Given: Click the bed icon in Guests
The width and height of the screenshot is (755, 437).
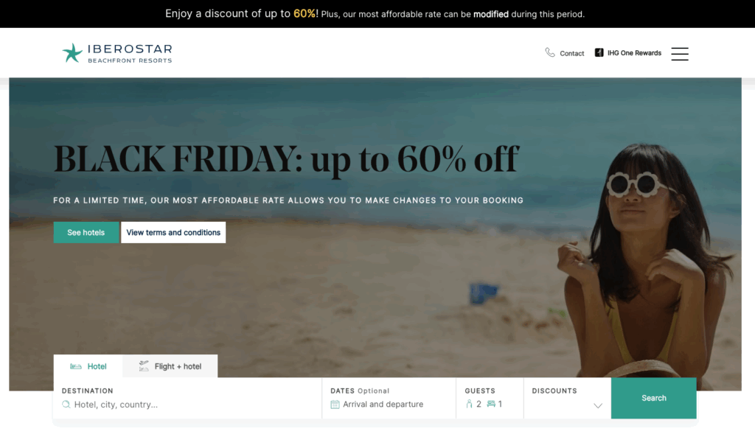Looking at the screenshot, I should 490,404.
